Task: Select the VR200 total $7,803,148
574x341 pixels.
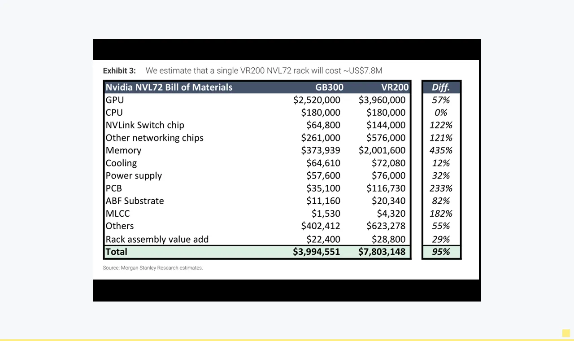Action: coord(382,252)
